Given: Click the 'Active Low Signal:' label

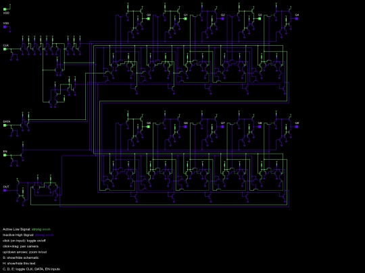Looking at the screenshot, I should pos(16,229).
